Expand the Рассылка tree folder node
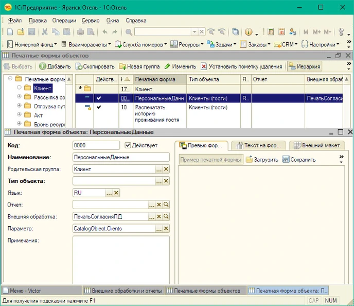Screen dimensions: 354x306 click(x=20, y=97)
